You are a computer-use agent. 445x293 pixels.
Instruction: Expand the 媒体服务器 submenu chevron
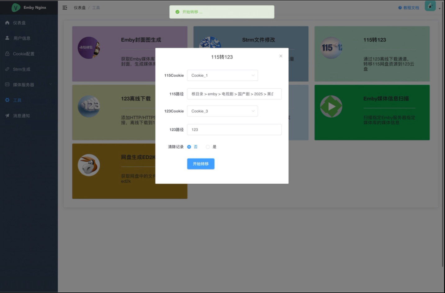(x=51, y=84)
